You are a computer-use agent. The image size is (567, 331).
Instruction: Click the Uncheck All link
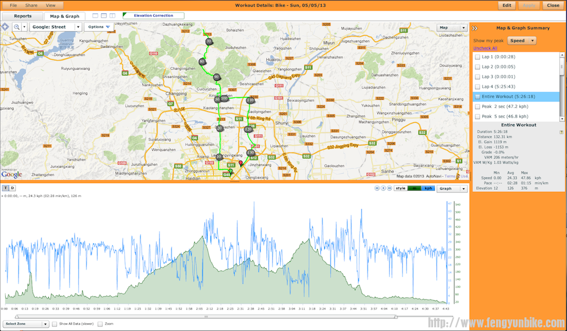(x=485, y=48)
